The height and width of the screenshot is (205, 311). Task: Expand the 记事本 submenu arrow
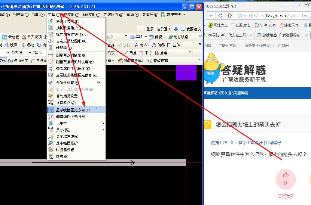103,123
